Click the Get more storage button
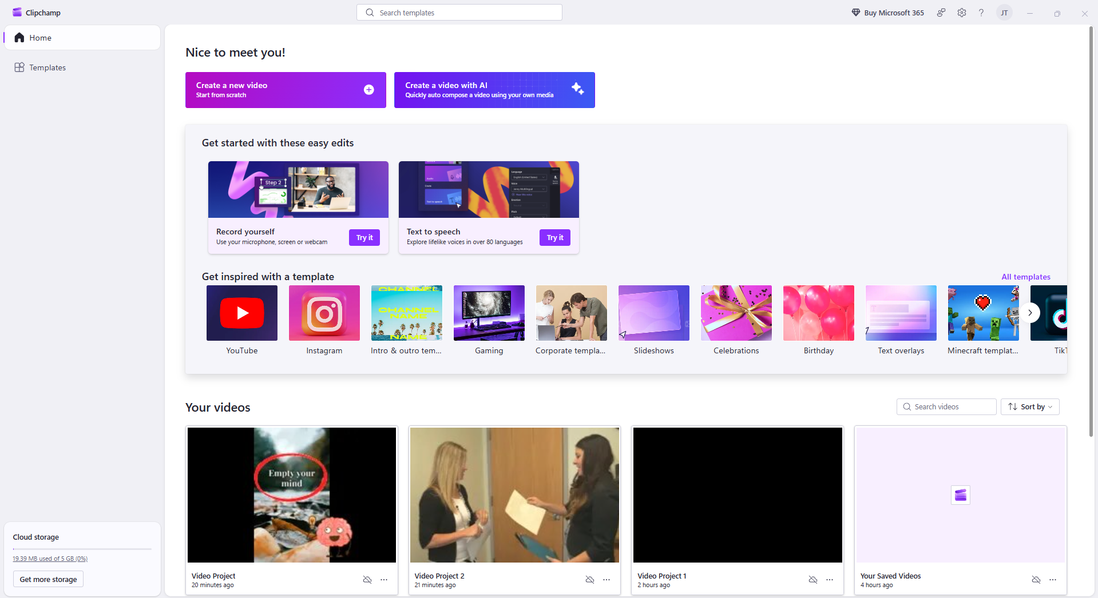Viewport: 1098px width, 598px height. point(49,579)
